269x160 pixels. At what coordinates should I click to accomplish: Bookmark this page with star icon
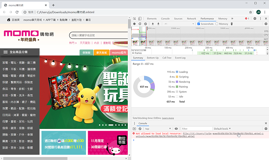[x=250, y=12]
